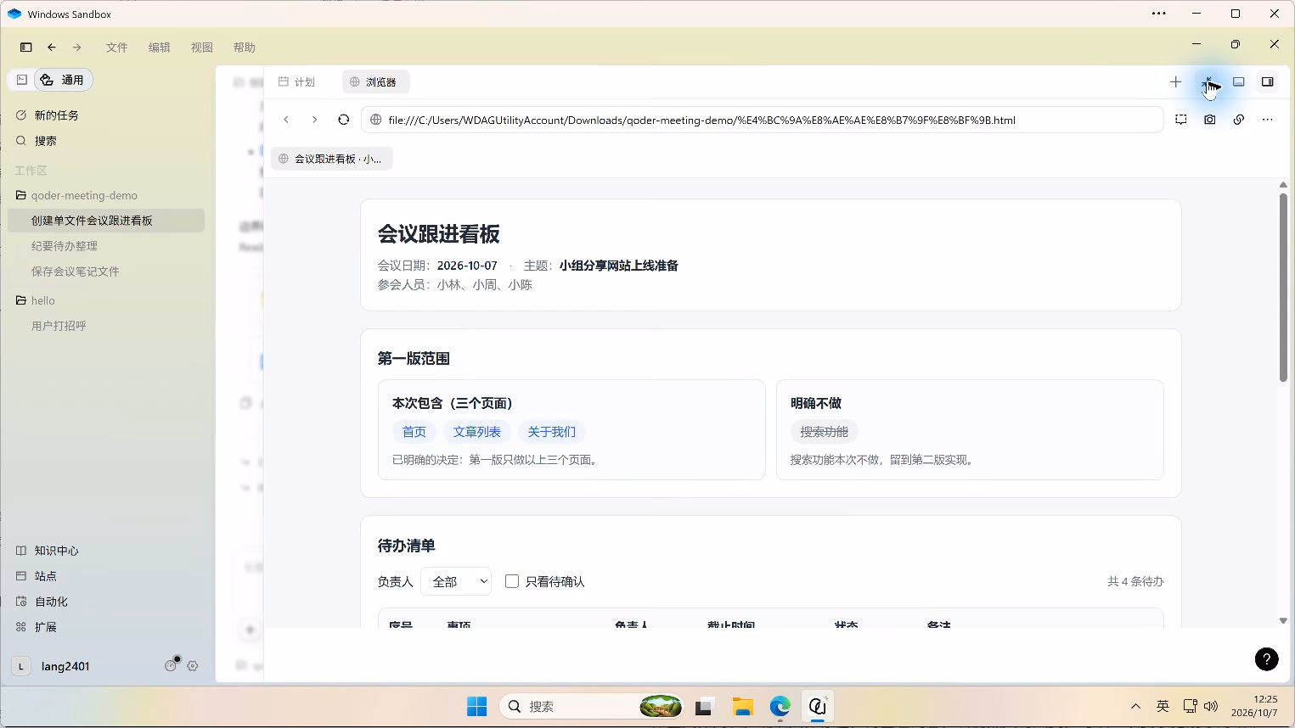Take a screenshot with the camera icon
1295x728 pixels.
click(1210, 120)
